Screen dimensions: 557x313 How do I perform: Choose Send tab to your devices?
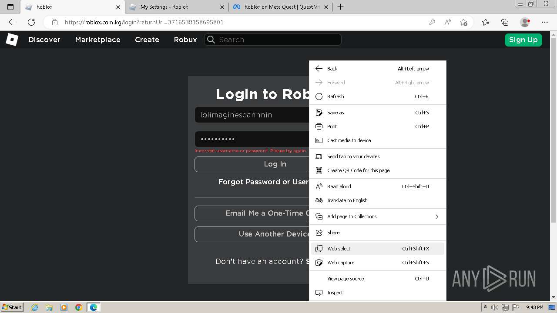pyautogui.click(x=378, y=156)
